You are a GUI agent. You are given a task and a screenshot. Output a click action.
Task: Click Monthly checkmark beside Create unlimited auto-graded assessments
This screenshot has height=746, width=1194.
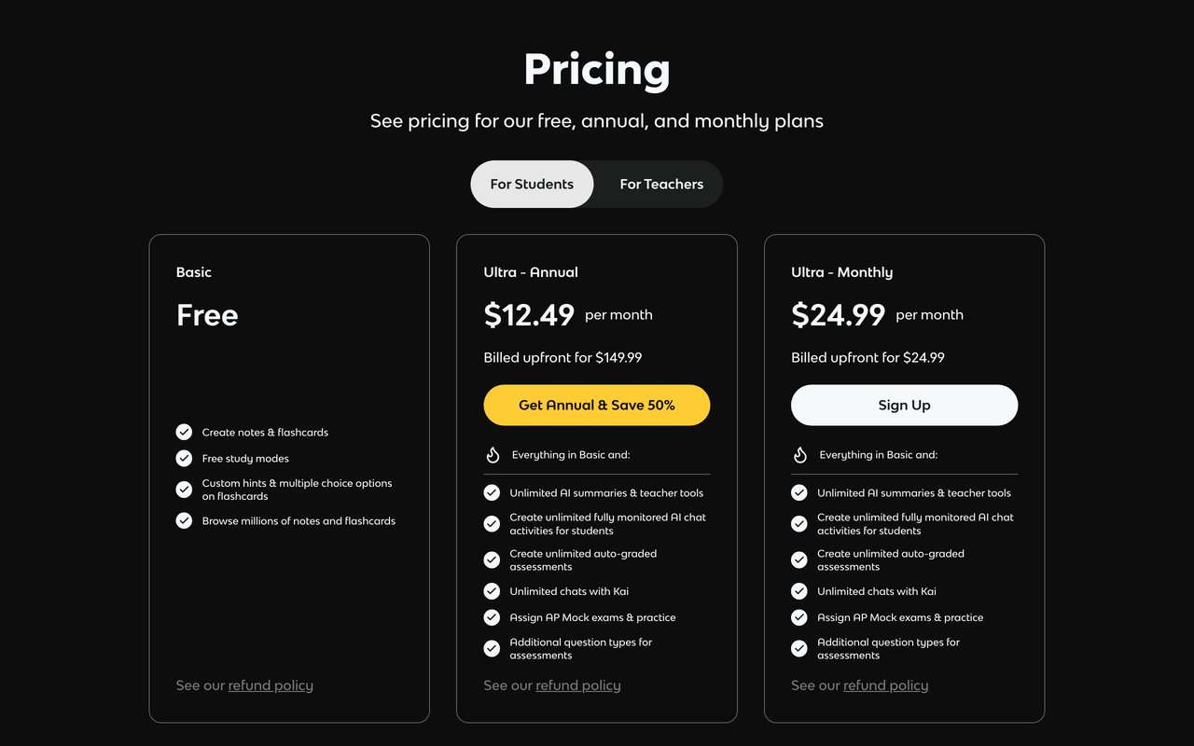pyautogui.click(x=799, y=559)
